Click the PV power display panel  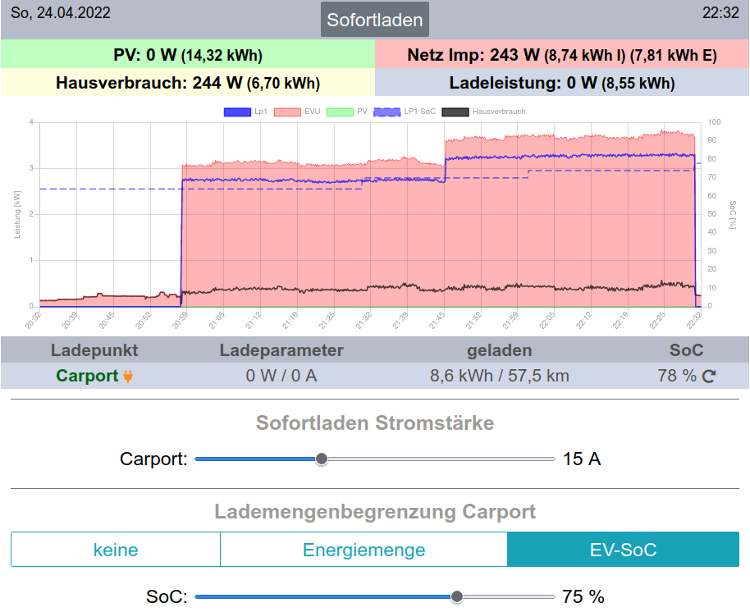click(187, 54)
